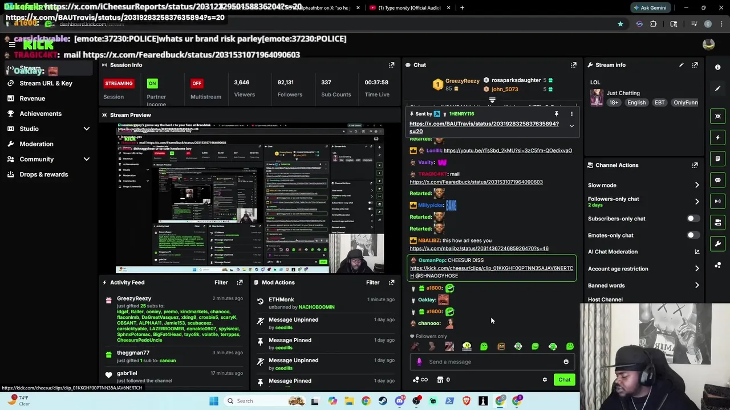Open chat settings gear icon
730x410 pixels.
coord(545,380)
